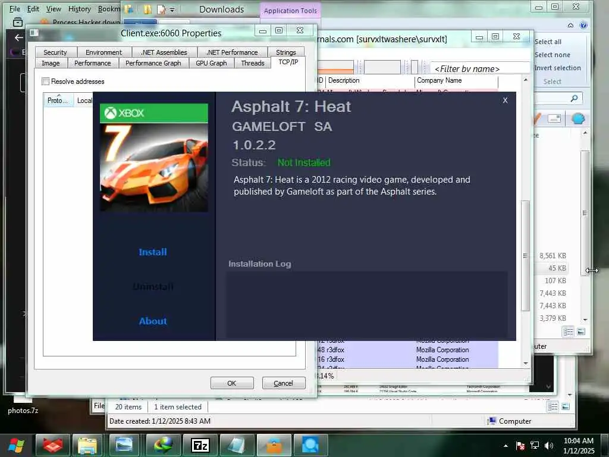Click the network icon in the system tray
This screenshot has height=457, width=609.
pos(535,446)
